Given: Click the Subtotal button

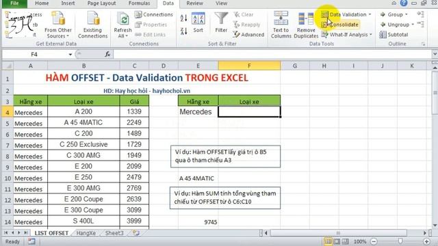Looking at the screenshot, I should [394, 35].
